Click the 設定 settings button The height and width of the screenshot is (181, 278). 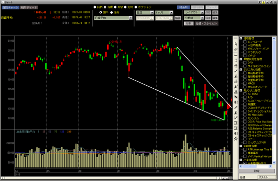tap(257, 171)
